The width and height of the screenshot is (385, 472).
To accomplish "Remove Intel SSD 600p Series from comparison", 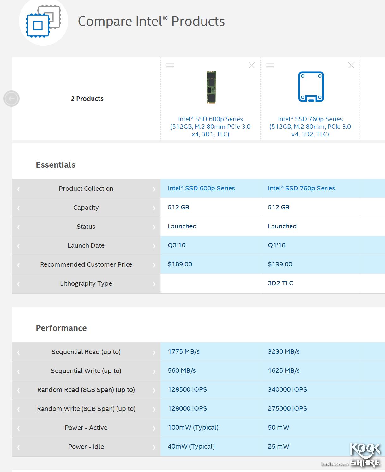I will (x=251, y=65).
